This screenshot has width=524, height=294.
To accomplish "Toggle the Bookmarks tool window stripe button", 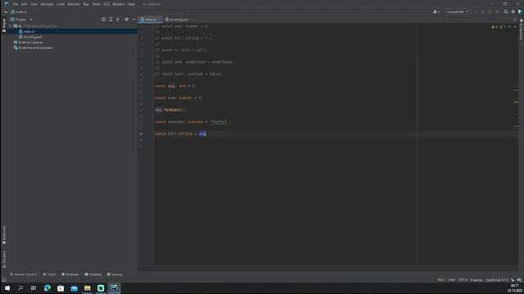I will click(4, 234).
